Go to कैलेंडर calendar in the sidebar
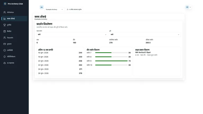This screenshot has width=203, height=114. pos(14,31)
